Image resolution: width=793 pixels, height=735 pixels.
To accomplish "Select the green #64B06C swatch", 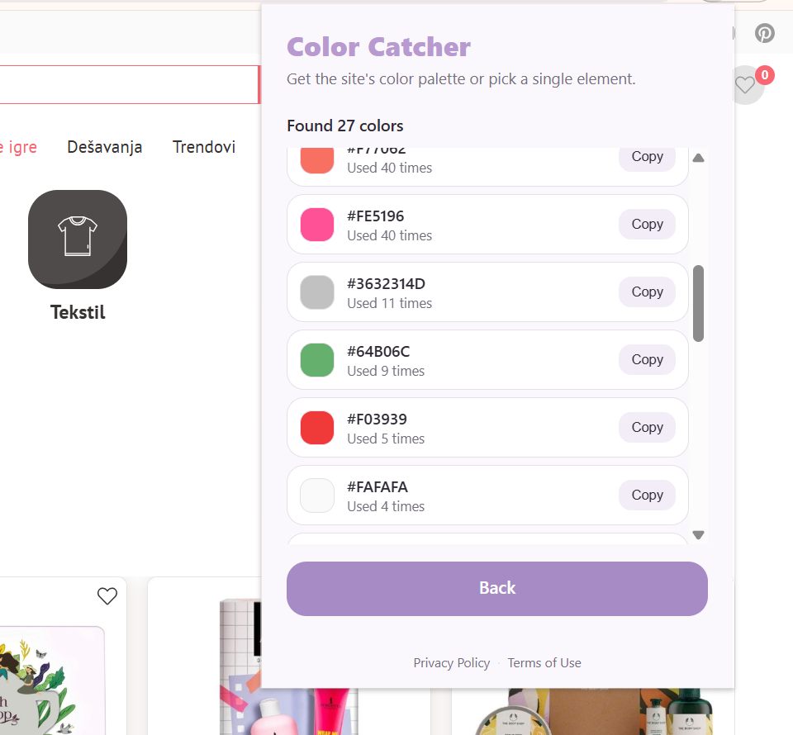I will point(317,360).
